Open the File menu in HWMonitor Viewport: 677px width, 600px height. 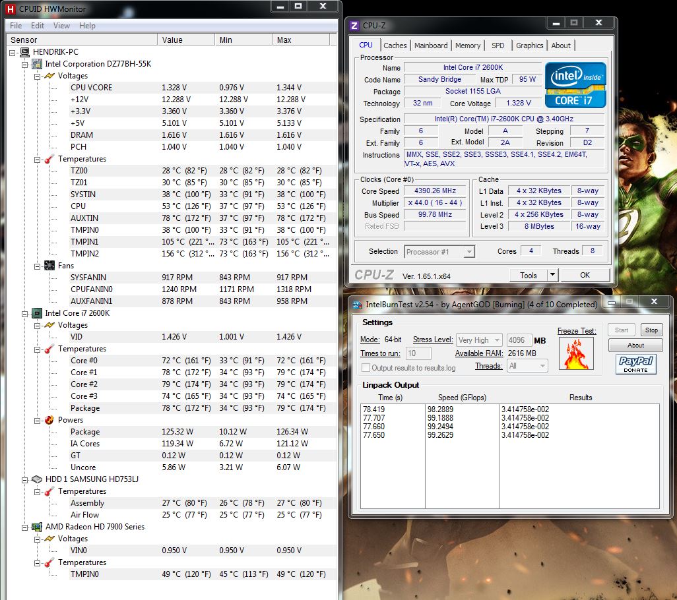16,26
